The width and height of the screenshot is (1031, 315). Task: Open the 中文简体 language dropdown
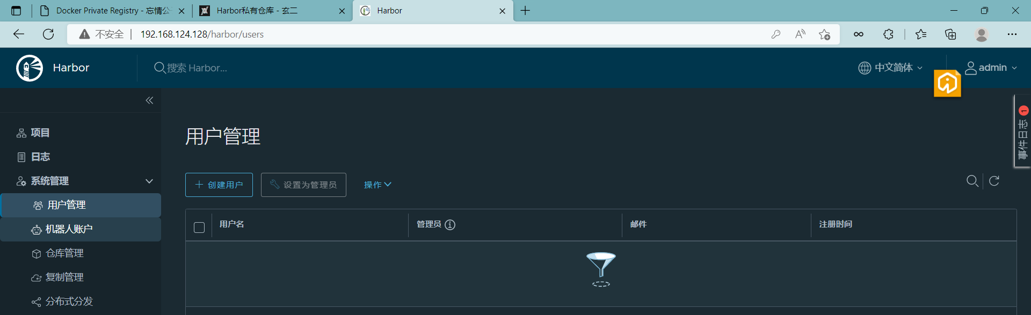pos(890,68)
